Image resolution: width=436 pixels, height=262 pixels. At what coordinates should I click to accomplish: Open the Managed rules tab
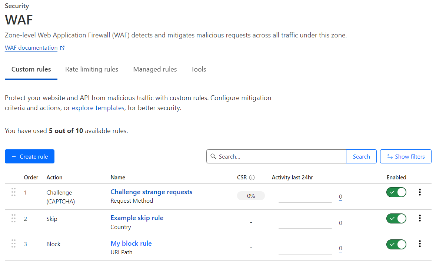pyautogui.click(x=155, y=69)
